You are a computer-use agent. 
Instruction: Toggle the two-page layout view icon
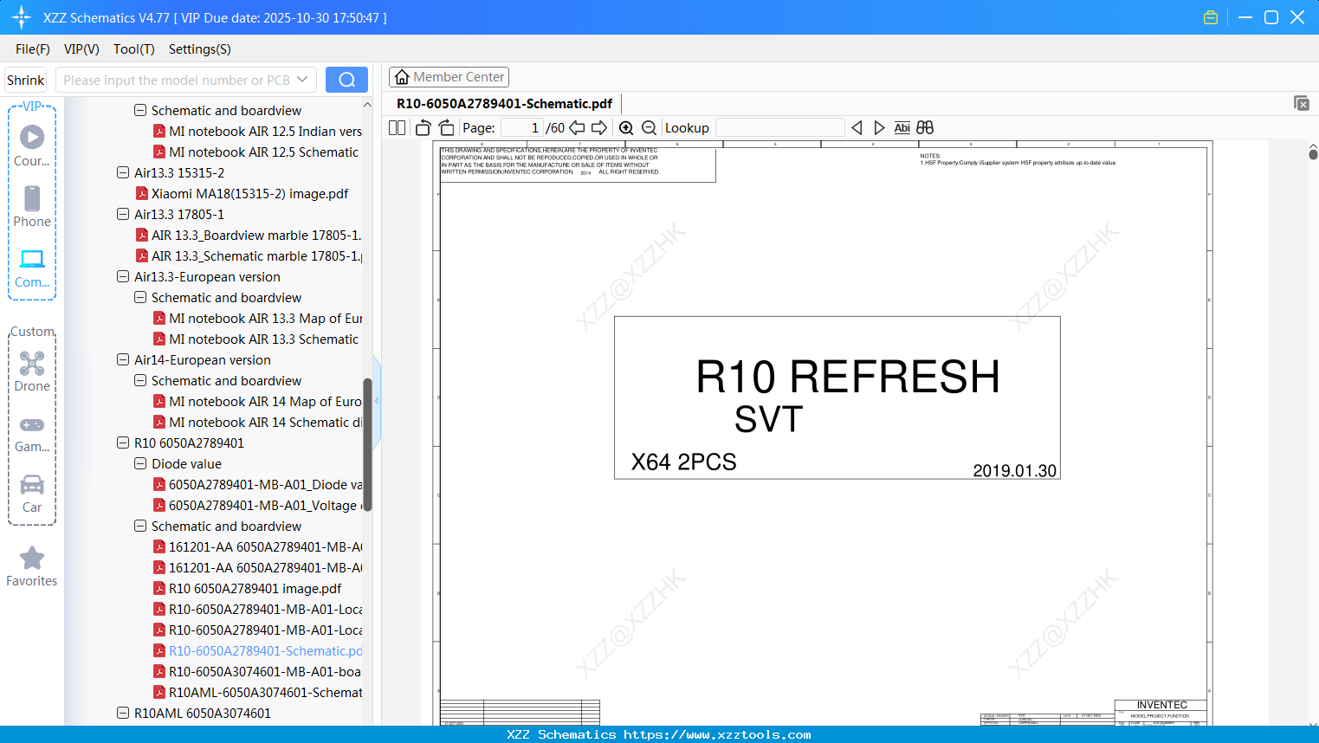tap(397, 128)
